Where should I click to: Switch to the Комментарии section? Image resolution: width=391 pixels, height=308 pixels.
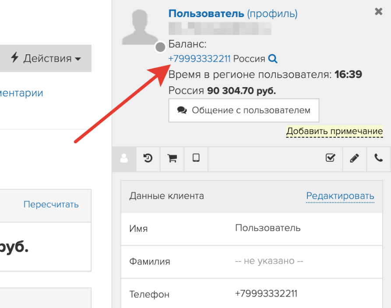click(x=21, y=92)
